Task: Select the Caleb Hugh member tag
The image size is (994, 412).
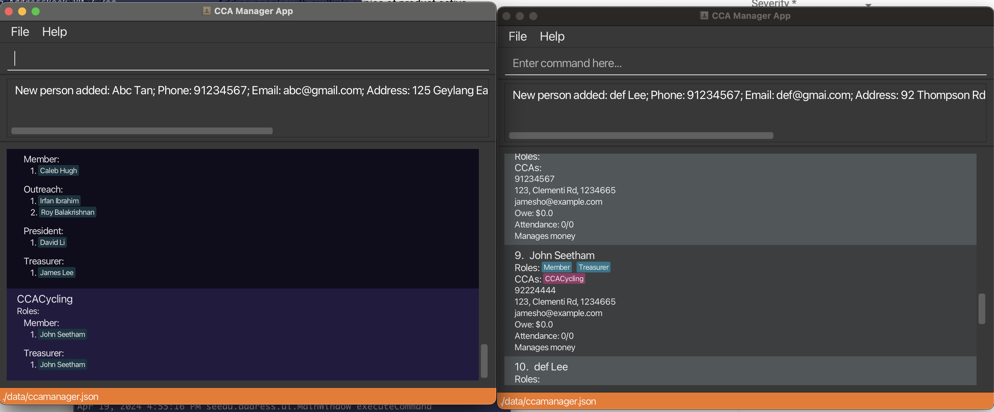Action: pyautogui.click(x=58, y=170)
